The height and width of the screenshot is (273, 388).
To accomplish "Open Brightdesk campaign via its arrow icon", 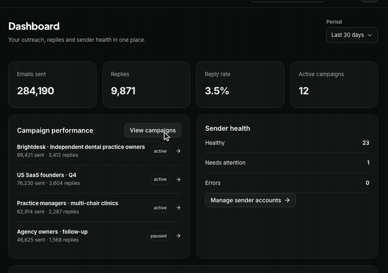I will click(x=178, y=151).
